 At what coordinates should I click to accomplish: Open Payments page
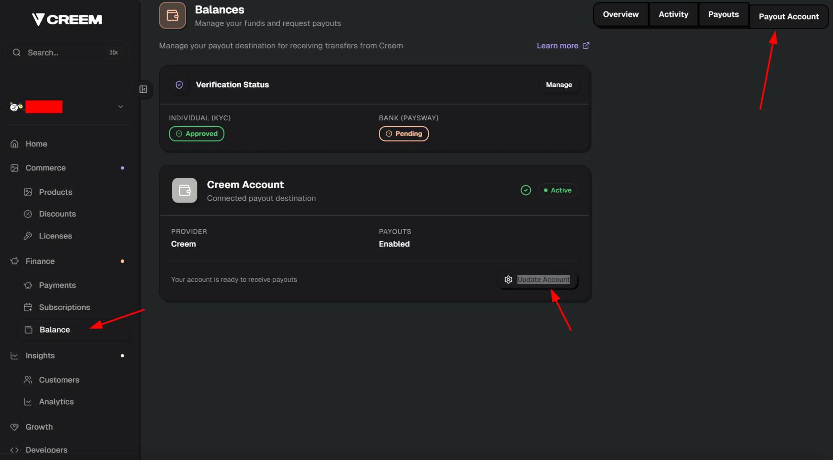click(x=57, y=285)
